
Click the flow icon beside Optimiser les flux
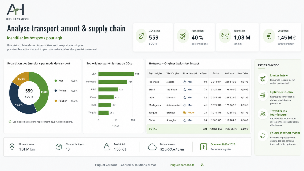263,96
